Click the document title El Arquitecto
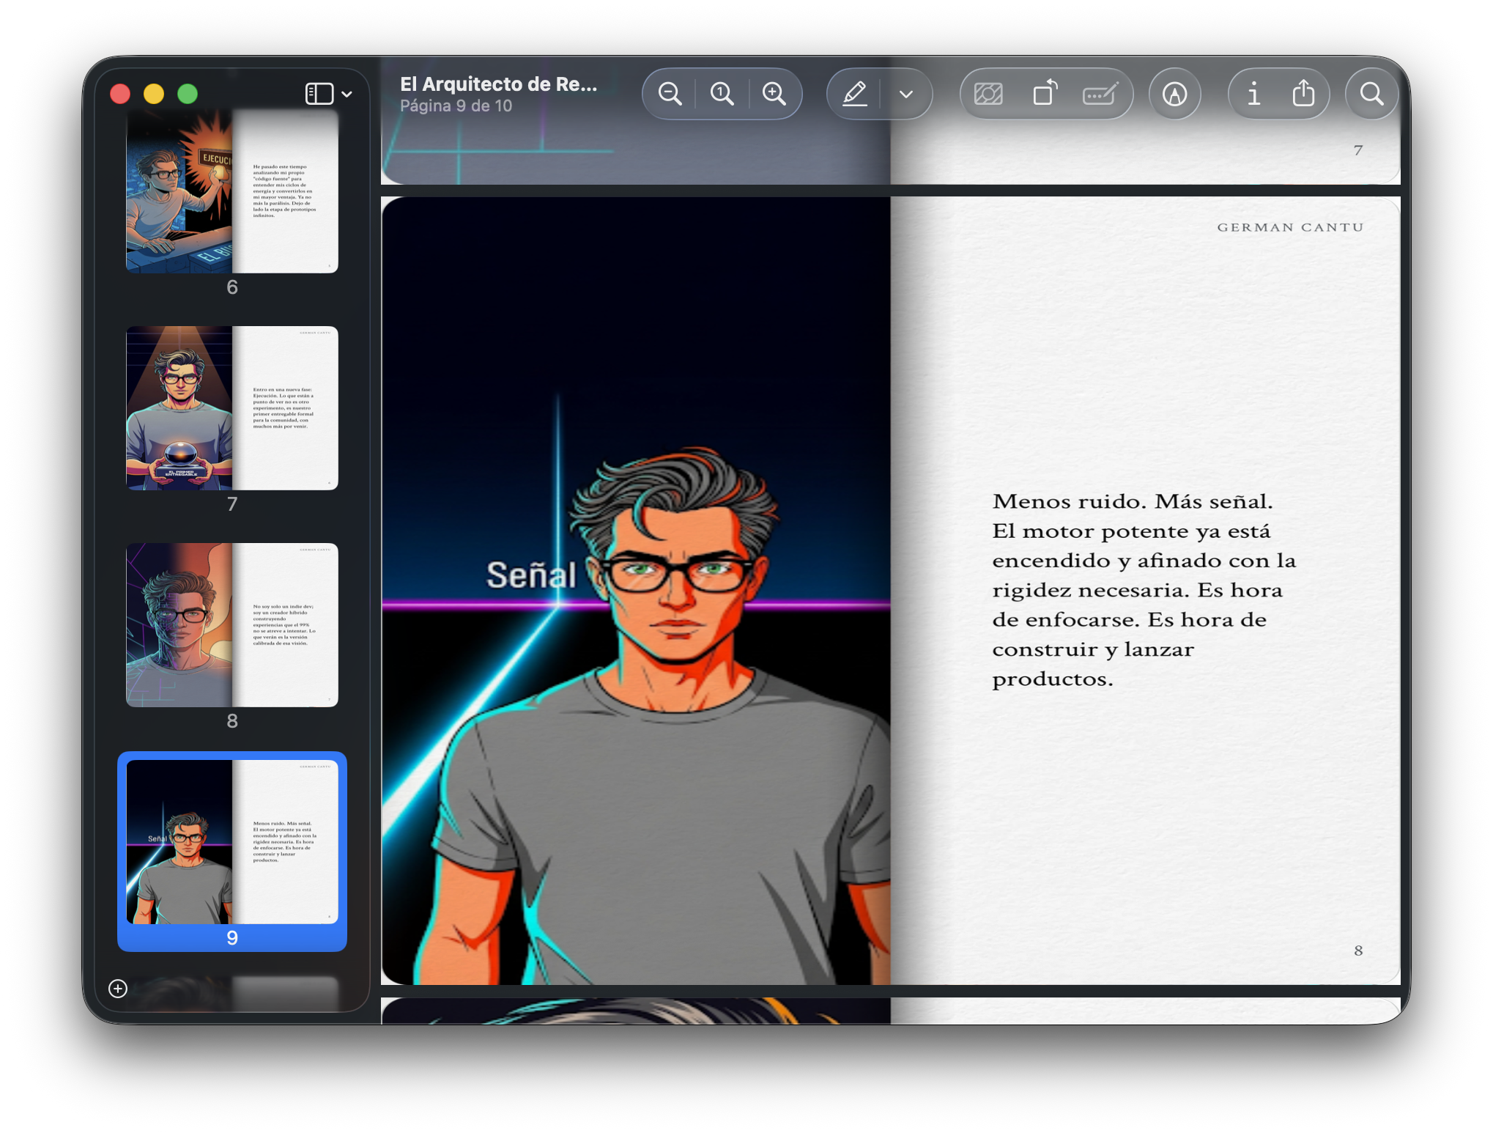The width and height of the screenshot is (1493, 1133). pos(498,84)
